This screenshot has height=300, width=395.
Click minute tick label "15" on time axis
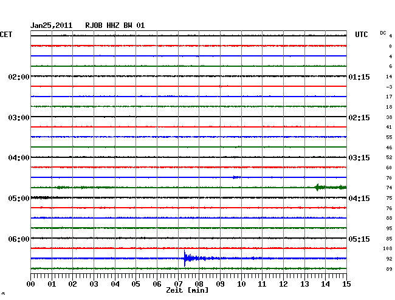[x=346, y=284]
